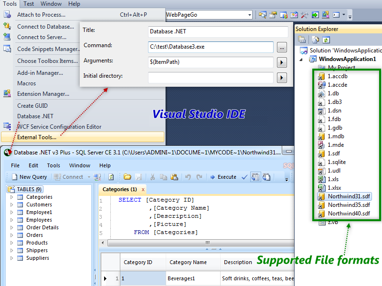Open the Visual Studio Window menu
The image size is (382, 286).
(x=51, y=4)
